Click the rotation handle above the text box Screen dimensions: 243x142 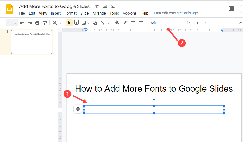(x=154, y=100)
